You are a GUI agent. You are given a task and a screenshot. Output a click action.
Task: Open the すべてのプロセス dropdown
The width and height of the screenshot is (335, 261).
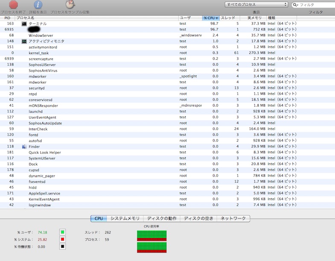click(x=256, y=5)
